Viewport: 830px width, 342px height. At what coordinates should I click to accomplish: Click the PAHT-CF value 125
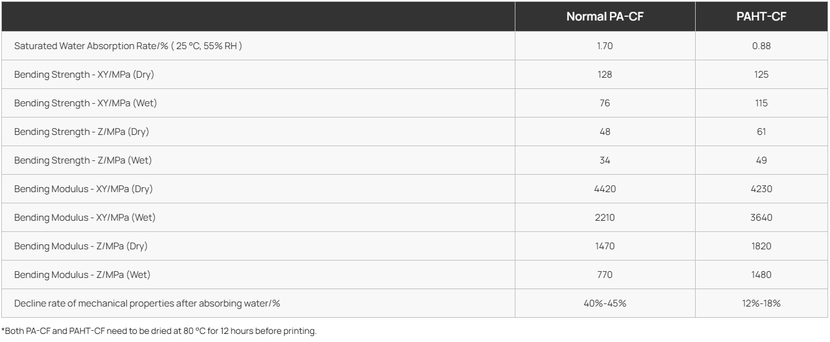pos(761,75)
